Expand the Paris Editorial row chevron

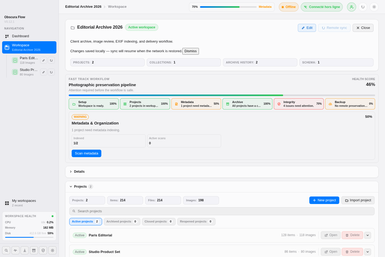tap(368, 235)
